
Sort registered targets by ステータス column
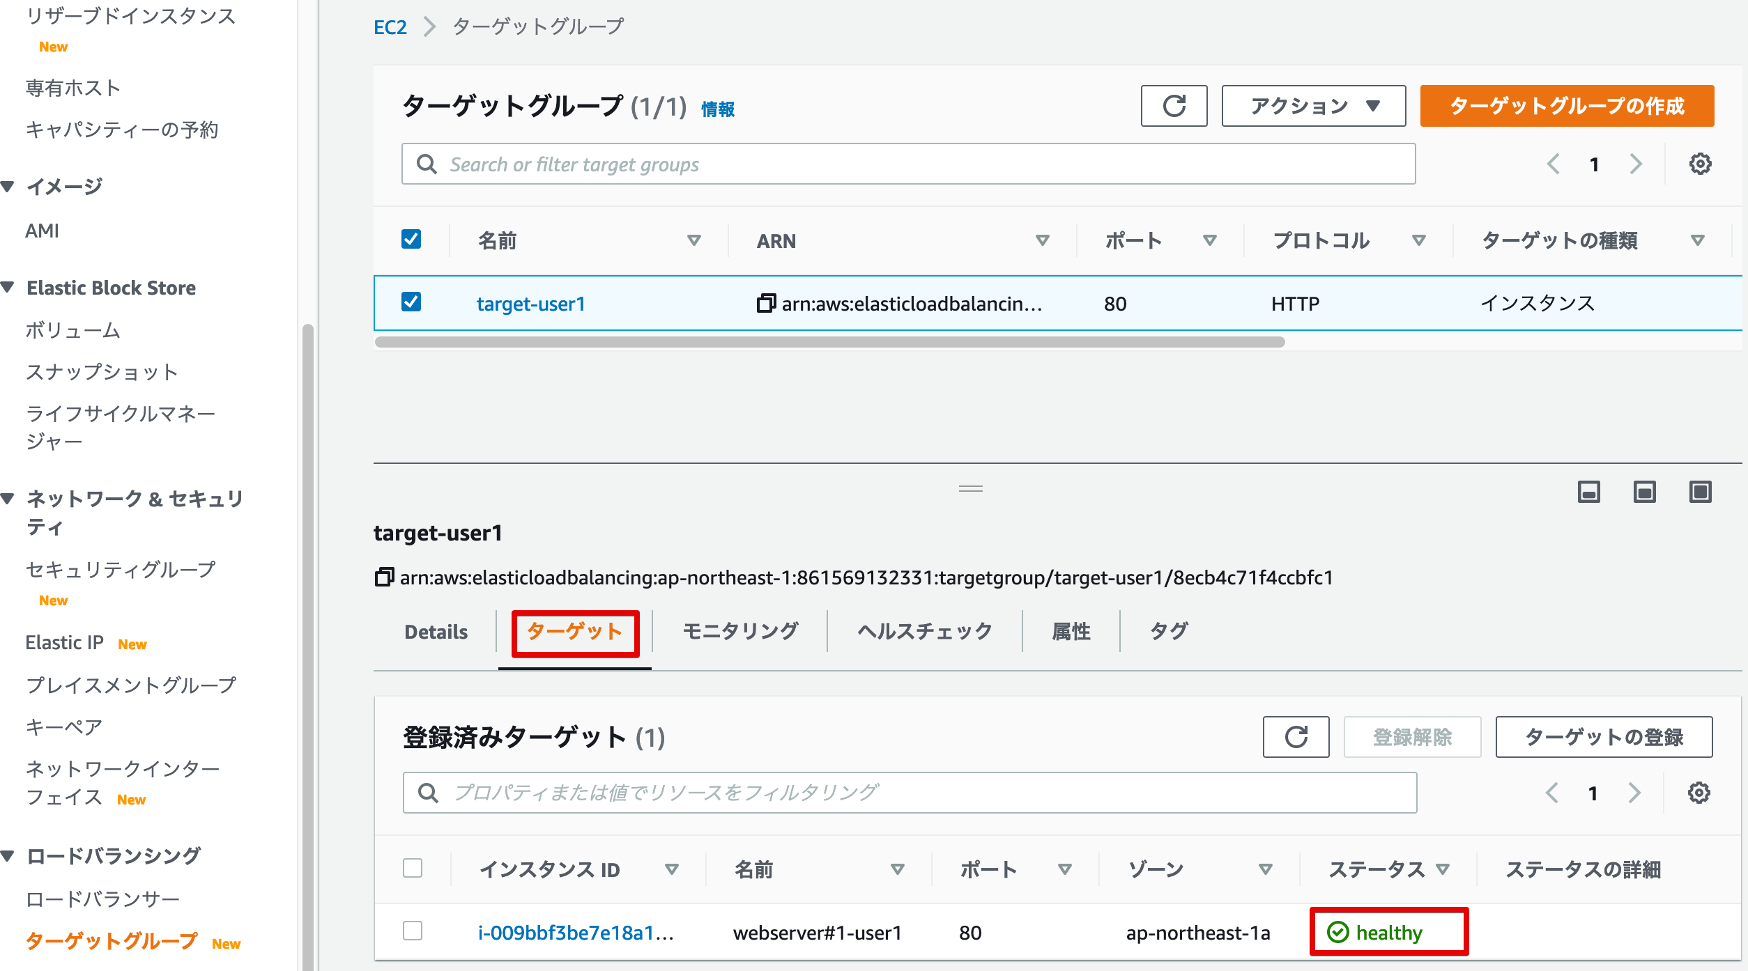coord(1442,869)
